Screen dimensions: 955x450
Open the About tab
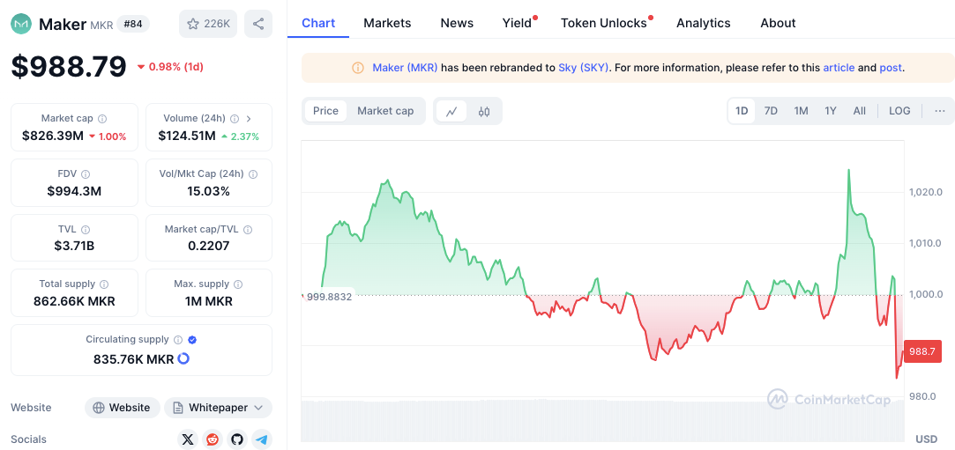pos(778,23)
